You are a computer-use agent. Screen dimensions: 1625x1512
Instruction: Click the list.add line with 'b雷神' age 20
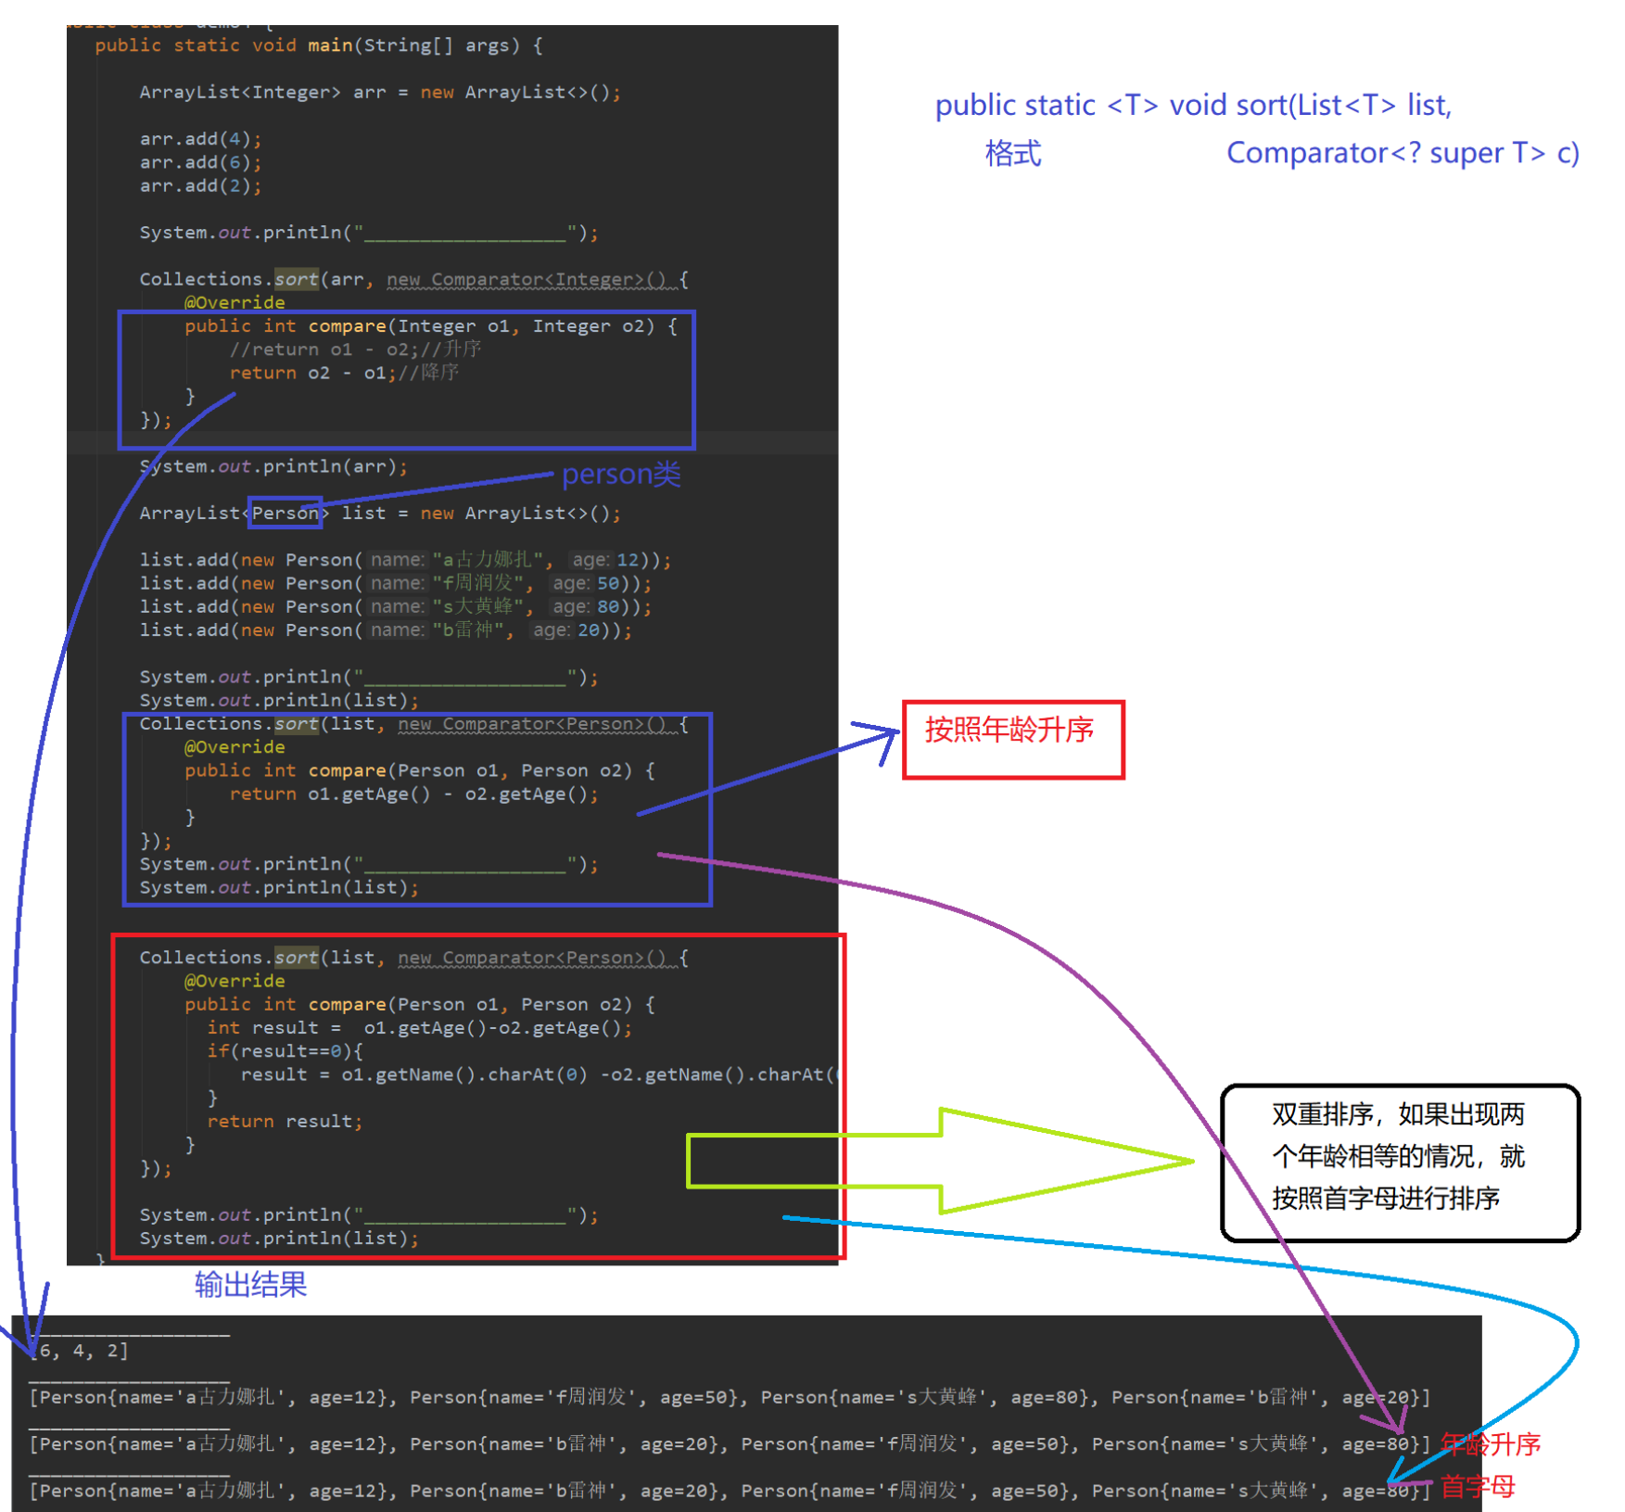pyautogui.click(x=386, y=630)
